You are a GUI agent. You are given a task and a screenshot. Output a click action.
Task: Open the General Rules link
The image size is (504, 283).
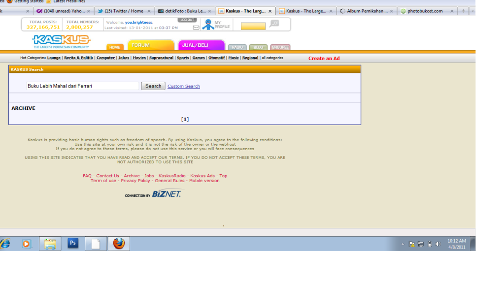tap(169, 181)
